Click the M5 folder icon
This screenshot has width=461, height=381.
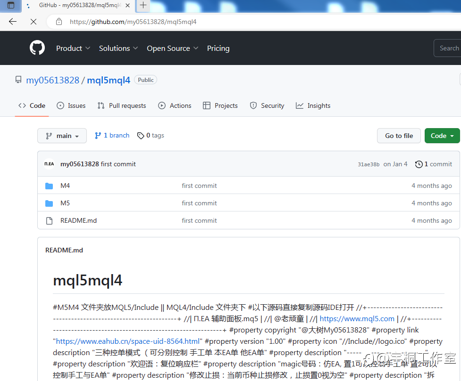(49, 203)
